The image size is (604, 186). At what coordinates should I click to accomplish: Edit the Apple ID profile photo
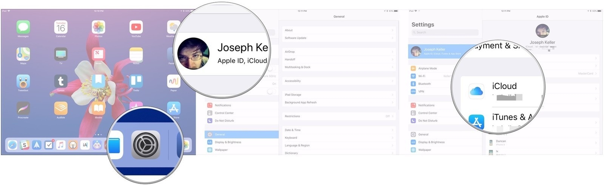point(542,31)
